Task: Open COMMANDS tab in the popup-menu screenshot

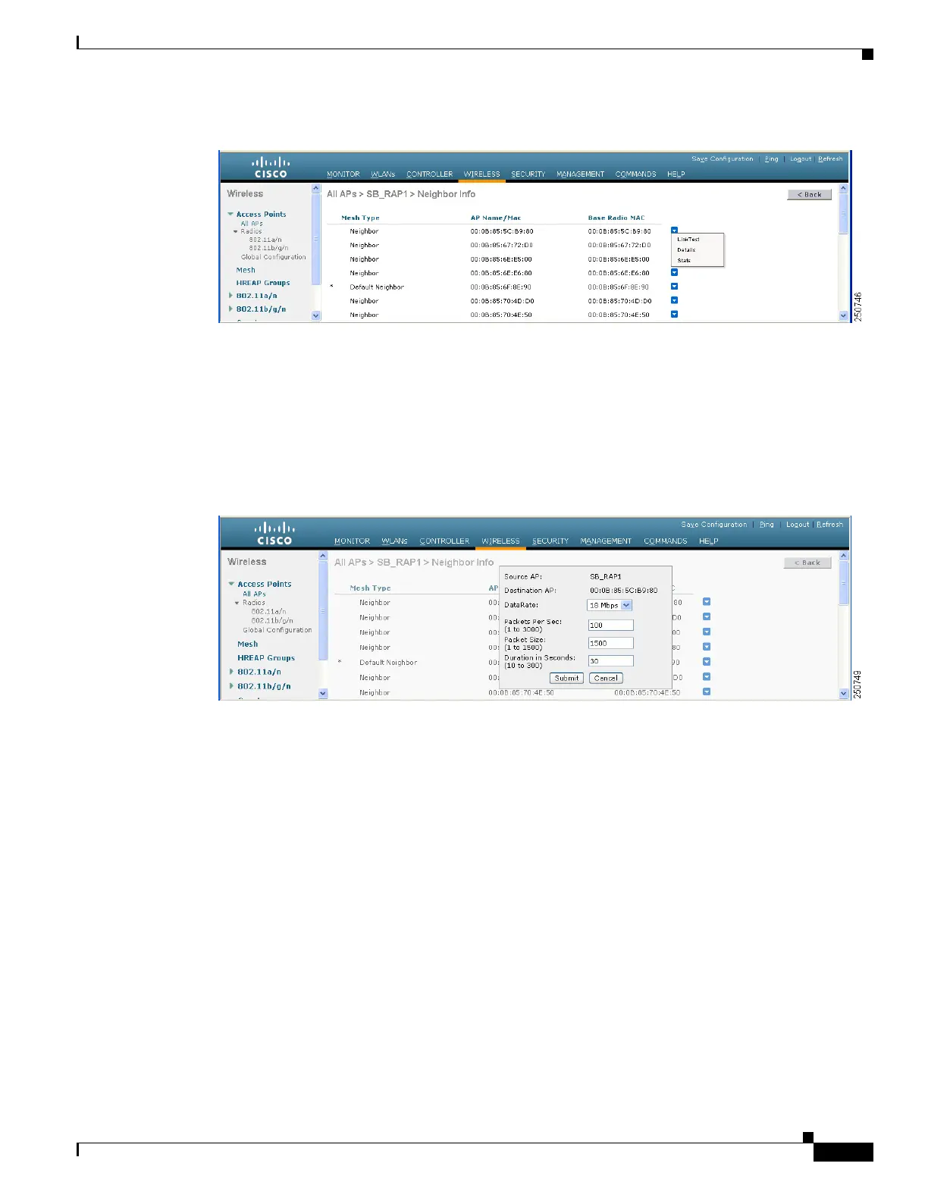Action: [635, 174]
